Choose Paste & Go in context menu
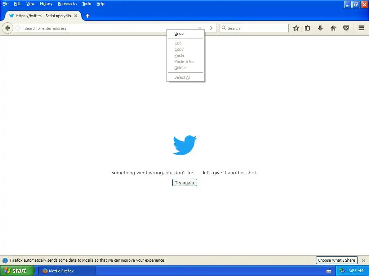This screenshot has height=276, width=369. tap(186, 61)
